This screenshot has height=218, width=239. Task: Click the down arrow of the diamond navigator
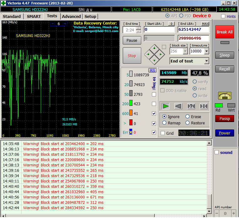click(x=154, y=61)
